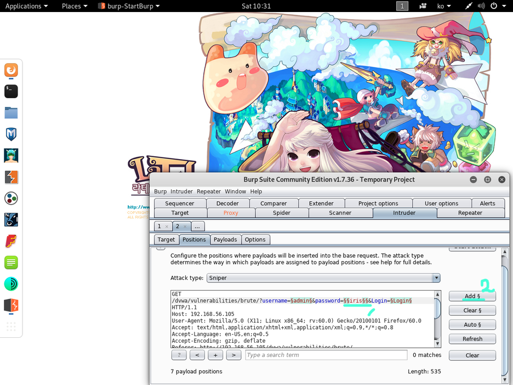513x385 pixels.
Task: Open the Help menu
Action: (256, 191)
